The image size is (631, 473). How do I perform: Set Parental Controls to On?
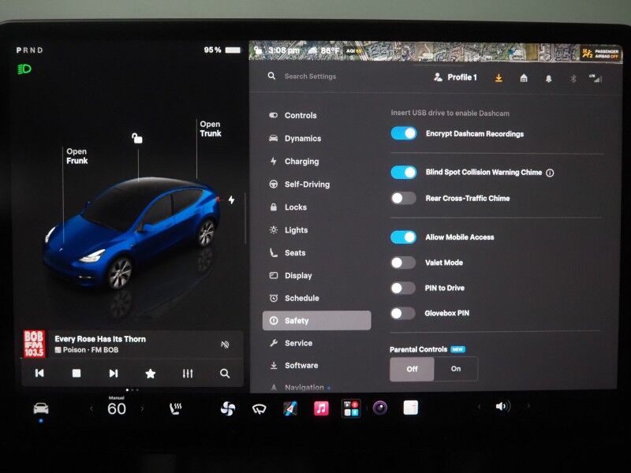(x=456, y=369)
